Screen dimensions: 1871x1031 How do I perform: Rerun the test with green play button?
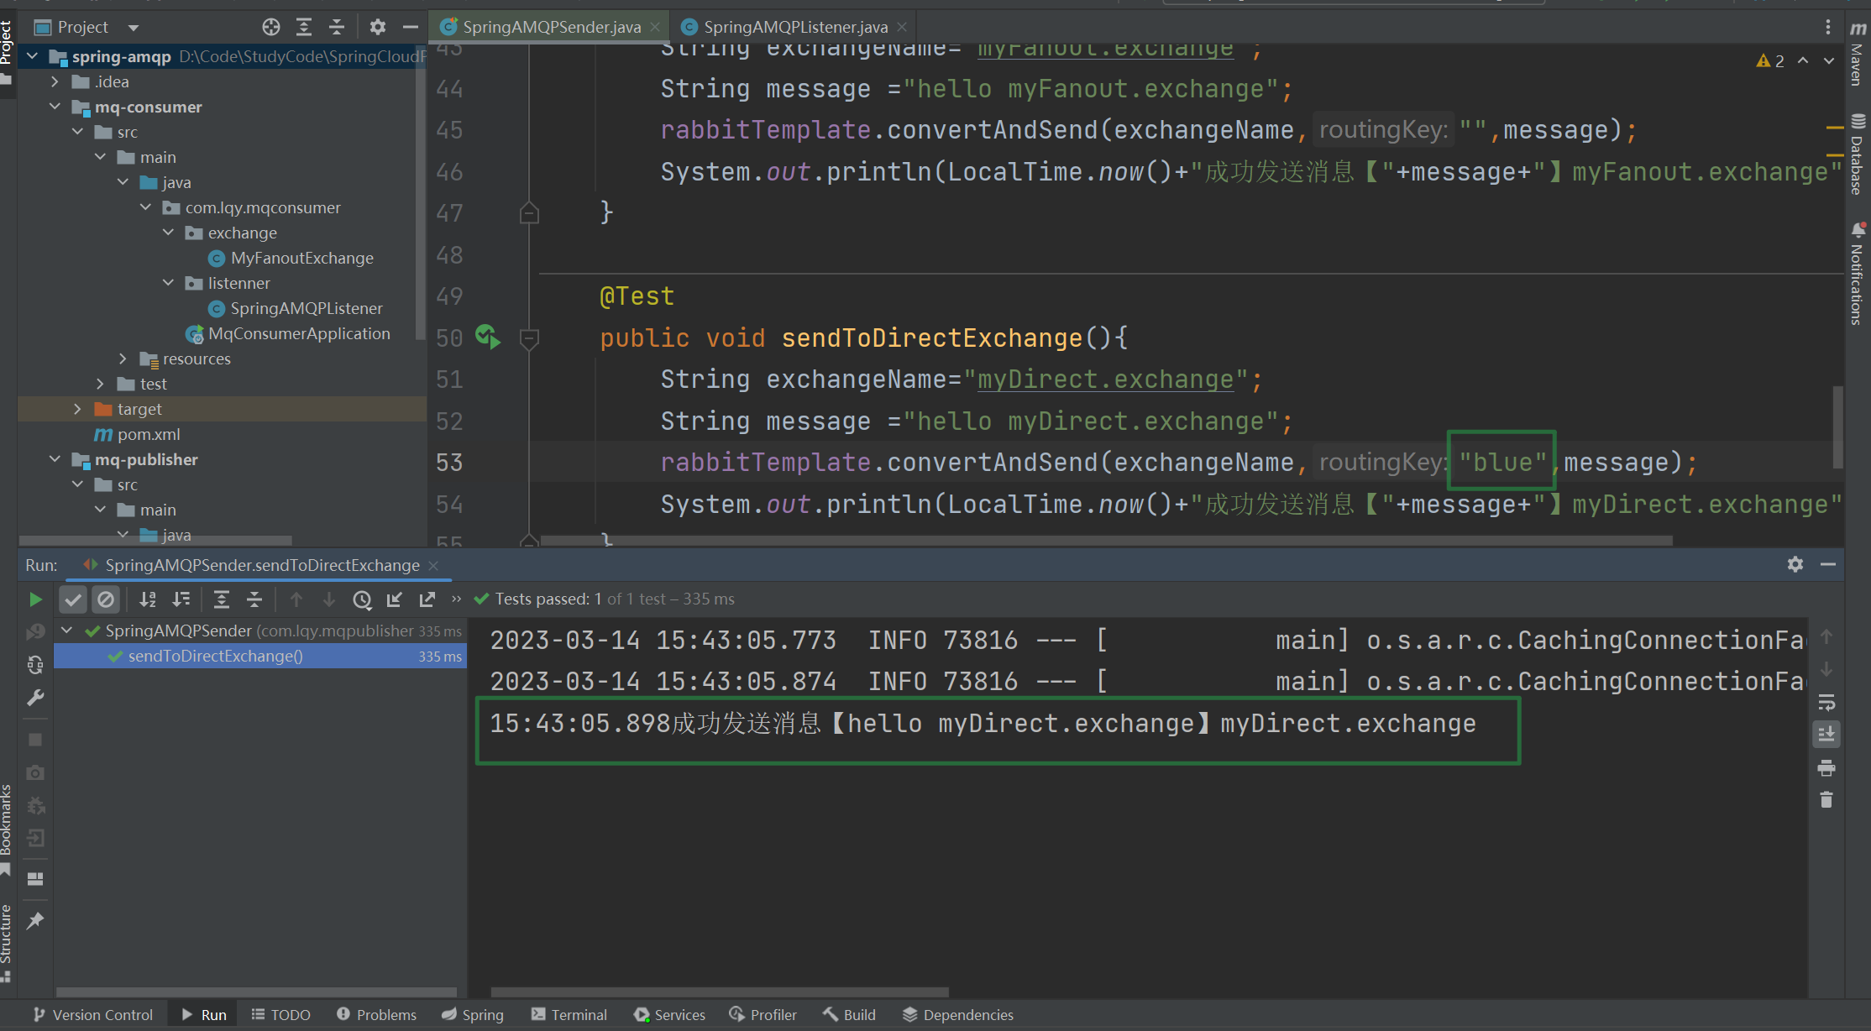pos(35,599)
